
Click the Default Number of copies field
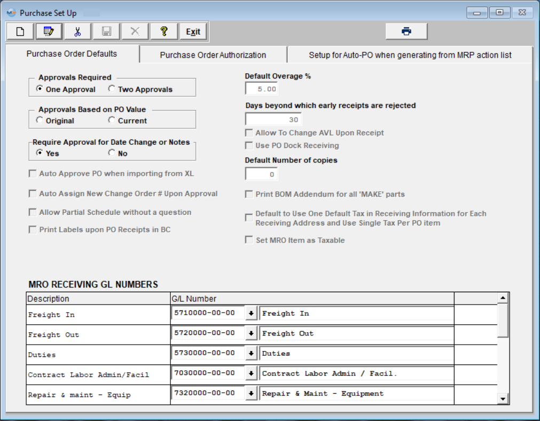point(261,174)
